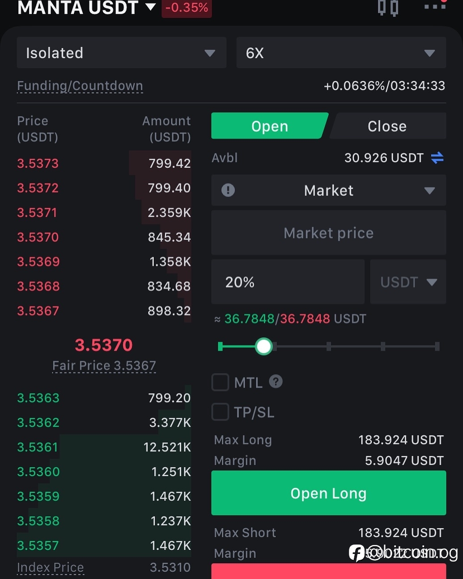Open the 6X leverage dropdown

tap(341, 53)
